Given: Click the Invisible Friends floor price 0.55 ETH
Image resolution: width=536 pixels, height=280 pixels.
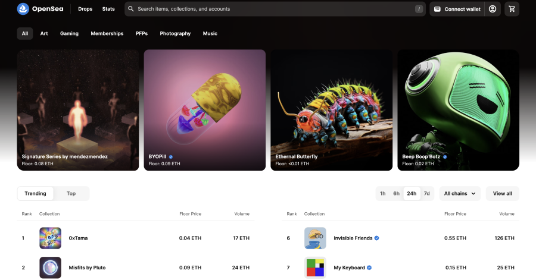Looking at the screenshot, I should tap(456, 238).
